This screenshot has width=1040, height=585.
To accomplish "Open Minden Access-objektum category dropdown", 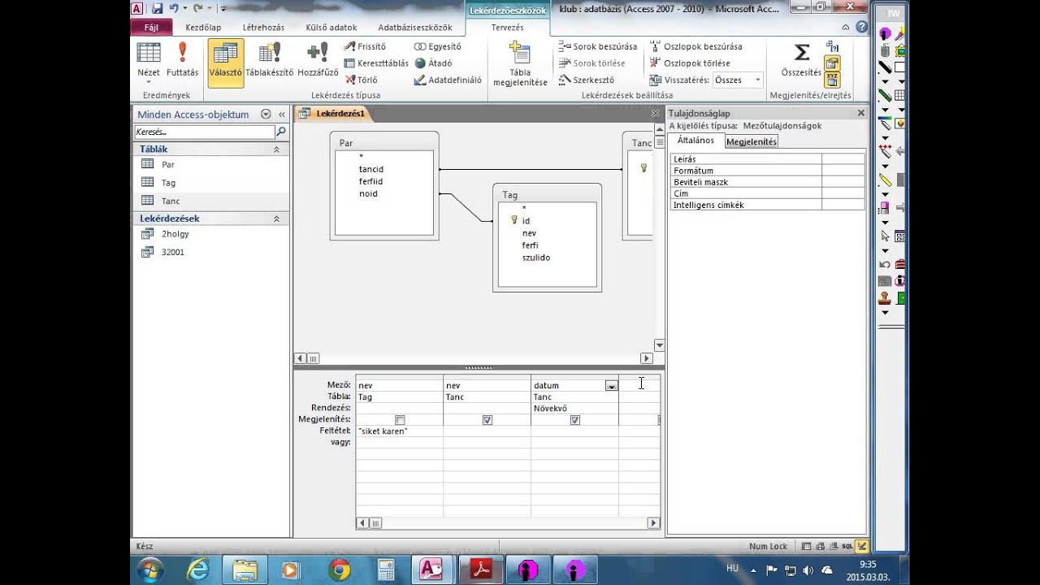I will (266, 115).
